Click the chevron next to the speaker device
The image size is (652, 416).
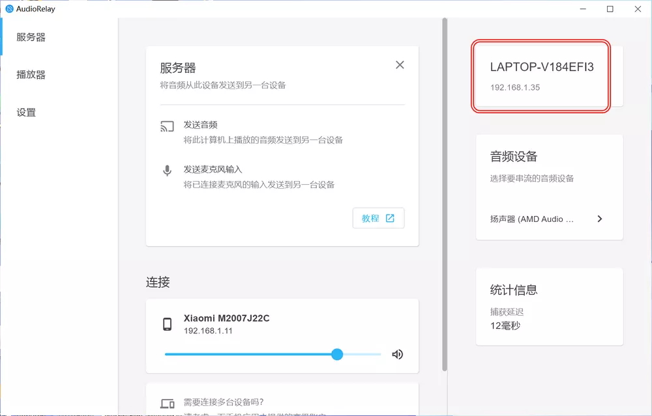tap(599, 219)
